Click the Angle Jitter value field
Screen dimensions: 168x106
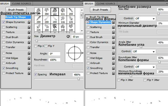(x=162, y=42)
